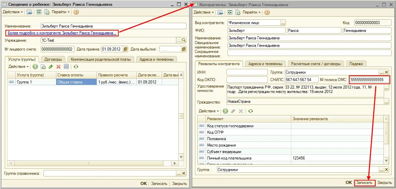Open Действия menu above services table
This screenshot has width=396, height=189.
18,67
